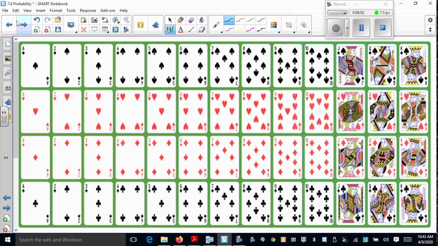The image size is (438, 246).
Task: Click the Paste clipboard icon
Action: pos(83,20)
